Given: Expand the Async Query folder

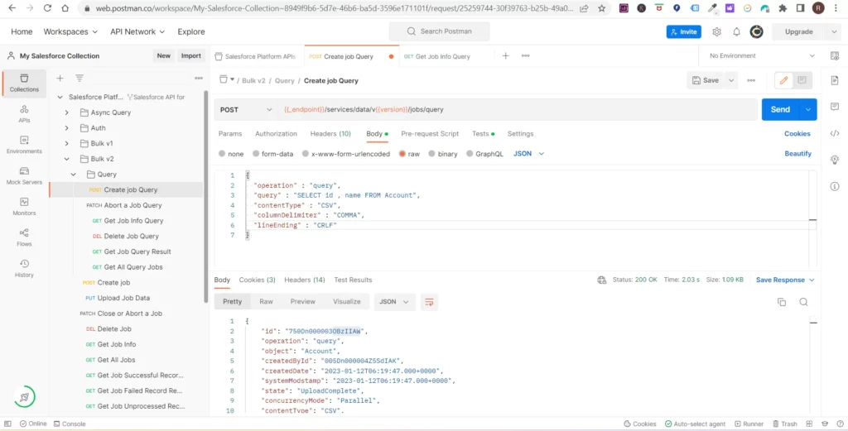Looking at the screenshot, I should pyautogui.click(x=66, y=113).
